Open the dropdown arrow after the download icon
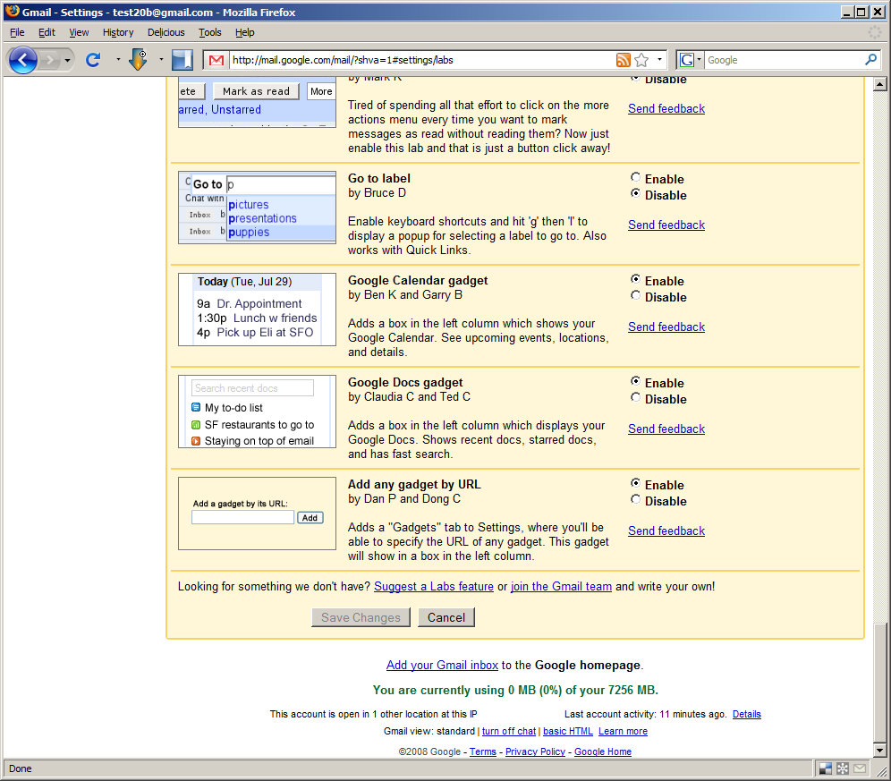Viewport: 891px width, 781px height. tap(161, 60)
